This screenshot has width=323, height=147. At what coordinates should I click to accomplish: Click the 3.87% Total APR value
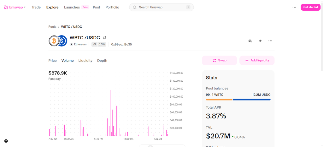pyautogui.click(x=216, y=116)
